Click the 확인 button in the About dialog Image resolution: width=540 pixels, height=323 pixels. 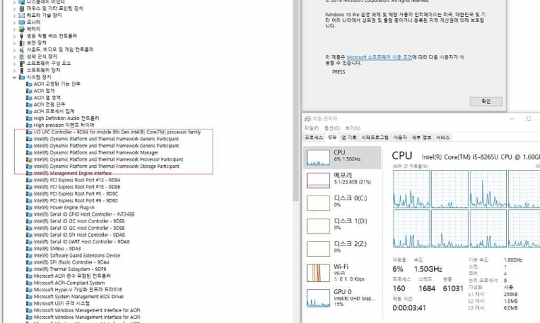pos(486,101)
